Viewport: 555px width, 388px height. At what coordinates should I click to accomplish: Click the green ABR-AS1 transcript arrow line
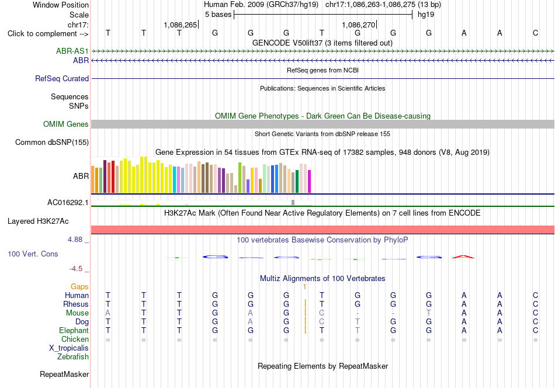click(x=322, y=51)
